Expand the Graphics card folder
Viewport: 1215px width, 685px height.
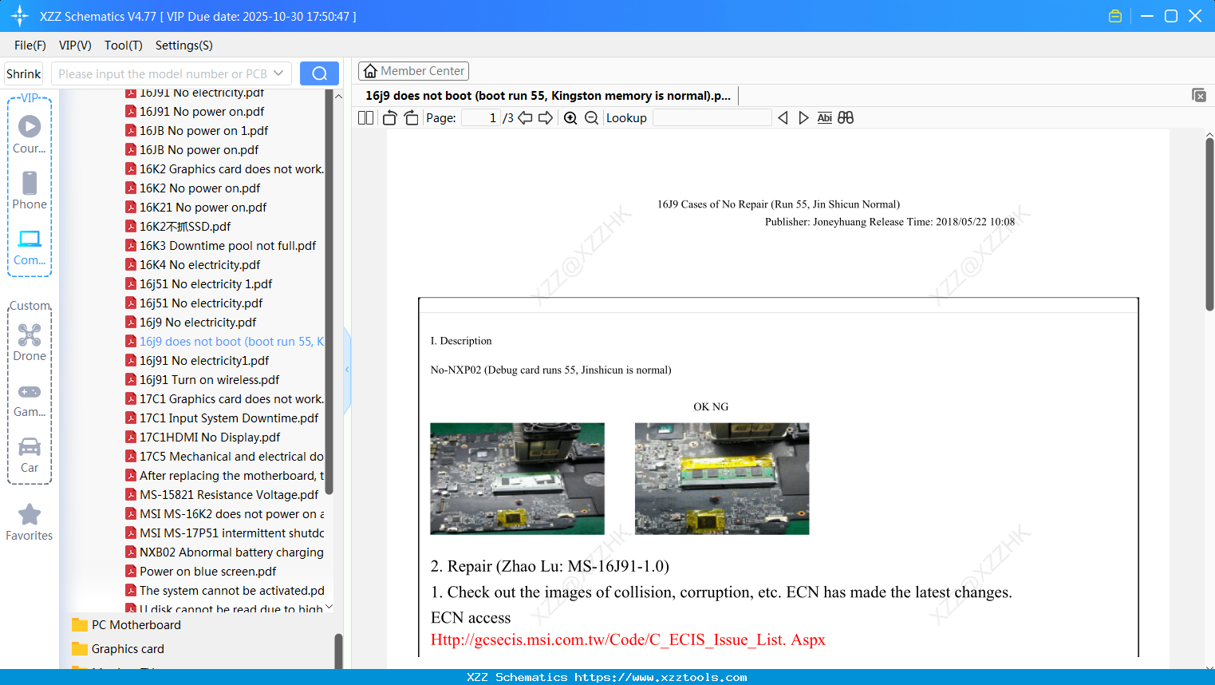[119, 649]
